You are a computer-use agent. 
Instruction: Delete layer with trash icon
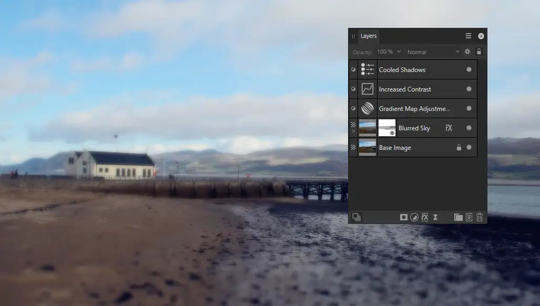click(x=480, y=217)
